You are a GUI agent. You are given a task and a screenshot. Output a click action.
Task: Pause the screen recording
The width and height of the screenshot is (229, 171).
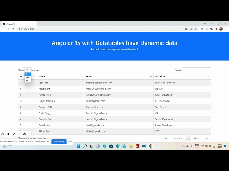coord(8,134)
